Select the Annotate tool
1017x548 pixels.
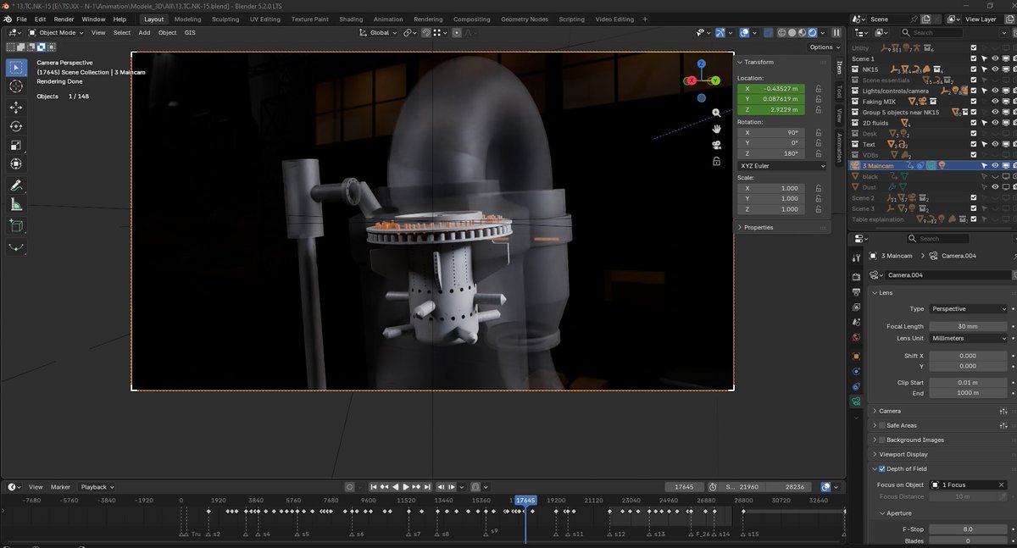(x=16, y=185)
